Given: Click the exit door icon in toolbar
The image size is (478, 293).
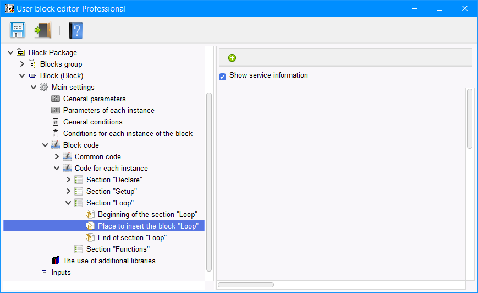Looking at the screenshot, I should tap(42, 30).
